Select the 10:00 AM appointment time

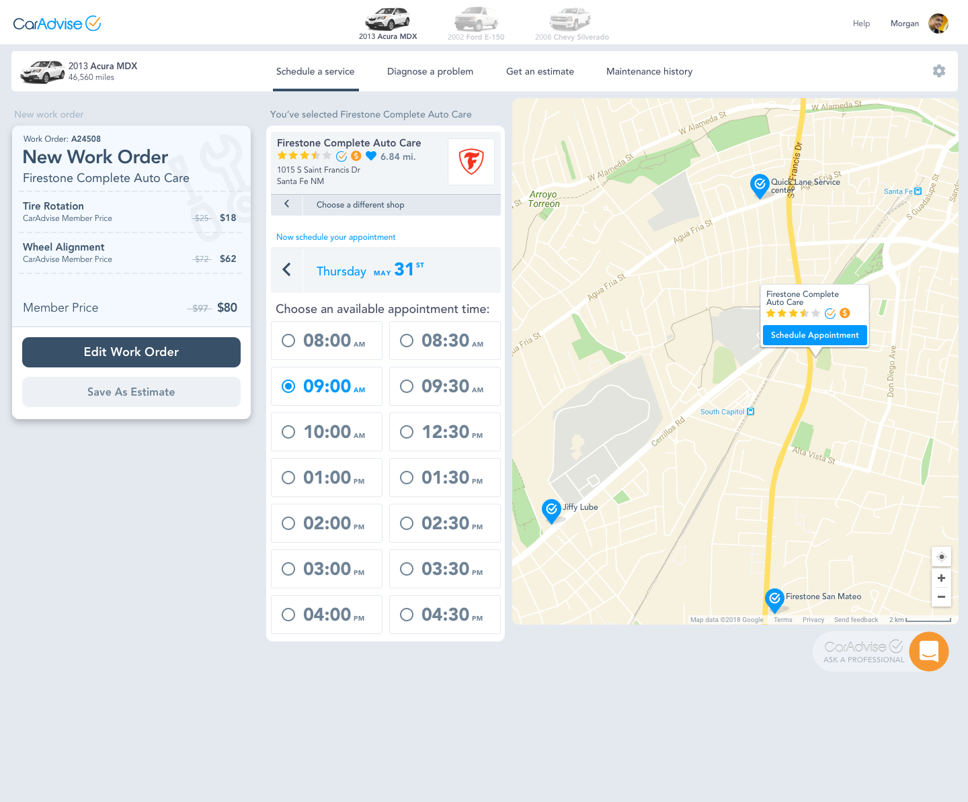tap(327, 432)
